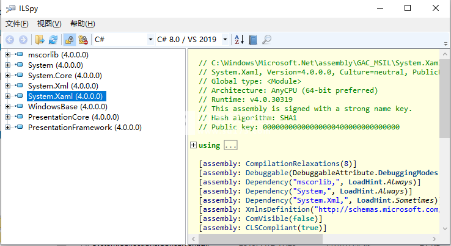The image size is (451, 246).
Task: Maximize the ILSpy window
Action: click(x=408, y=8)
